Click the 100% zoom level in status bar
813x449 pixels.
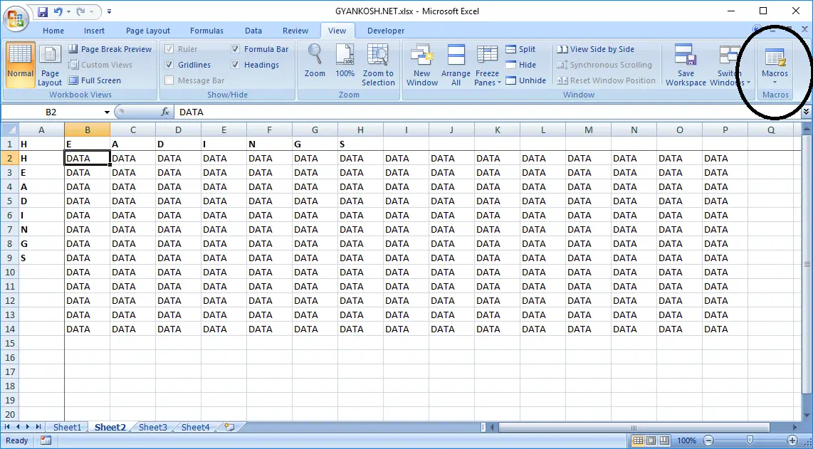(686, 440)
